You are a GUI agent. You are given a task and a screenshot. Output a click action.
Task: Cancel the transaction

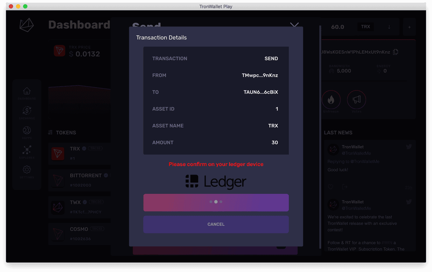(216, 224)
